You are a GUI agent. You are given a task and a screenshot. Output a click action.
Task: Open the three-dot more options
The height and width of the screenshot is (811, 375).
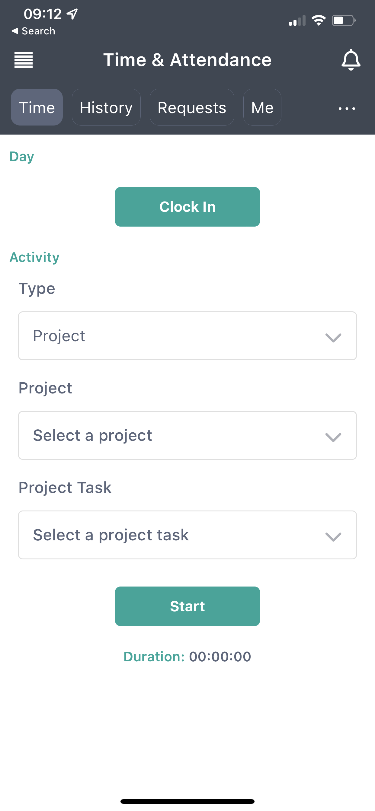click(347, 108)
